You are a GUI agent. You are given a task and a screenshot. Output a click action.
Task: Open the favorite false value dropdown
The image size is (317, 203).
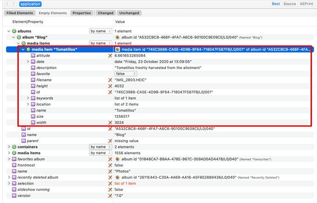(x=126, y=74)
